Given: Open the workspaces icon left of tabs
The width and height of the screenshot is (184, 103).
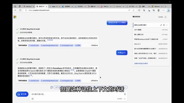Looking at the screenshot, I should 15,6.
